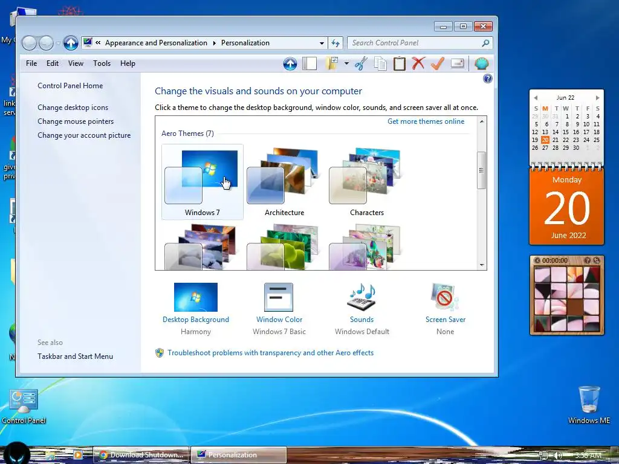Click the Refresh button by address bar
The image size is (619, 464).
pos(335,43)
